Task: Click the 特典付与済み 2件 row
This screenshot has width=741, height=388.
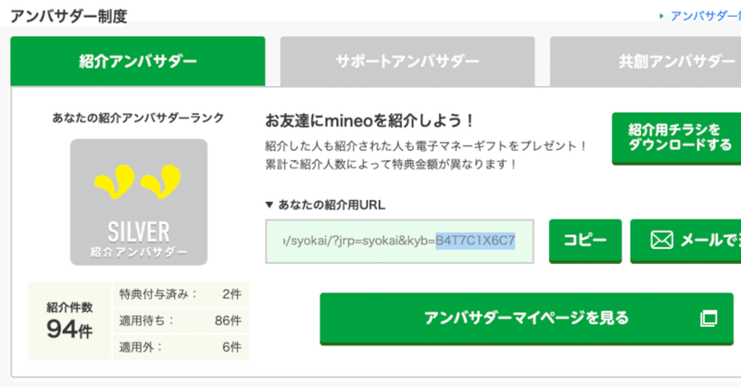Action: tap(180, 294)
